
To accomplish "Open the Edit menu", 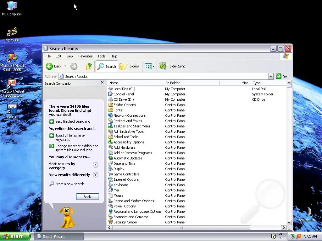I will tap(58, 56).
